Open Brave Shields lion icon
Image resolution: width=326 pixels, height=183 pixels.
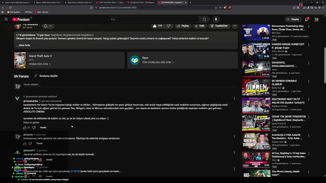(225, 8)
